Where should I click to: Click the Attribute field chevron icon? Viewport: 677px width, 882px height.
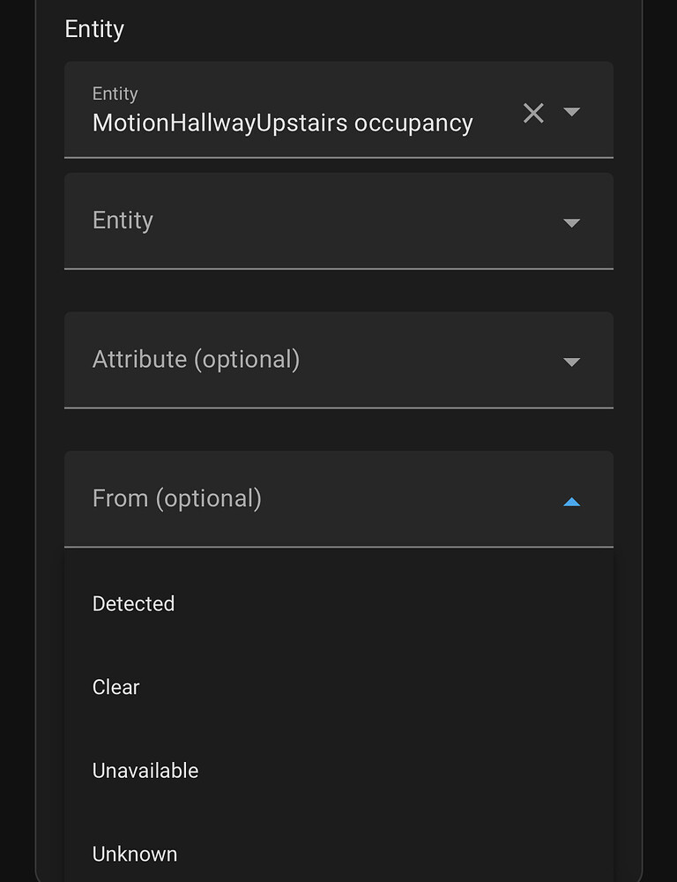(x=571, y=362)
